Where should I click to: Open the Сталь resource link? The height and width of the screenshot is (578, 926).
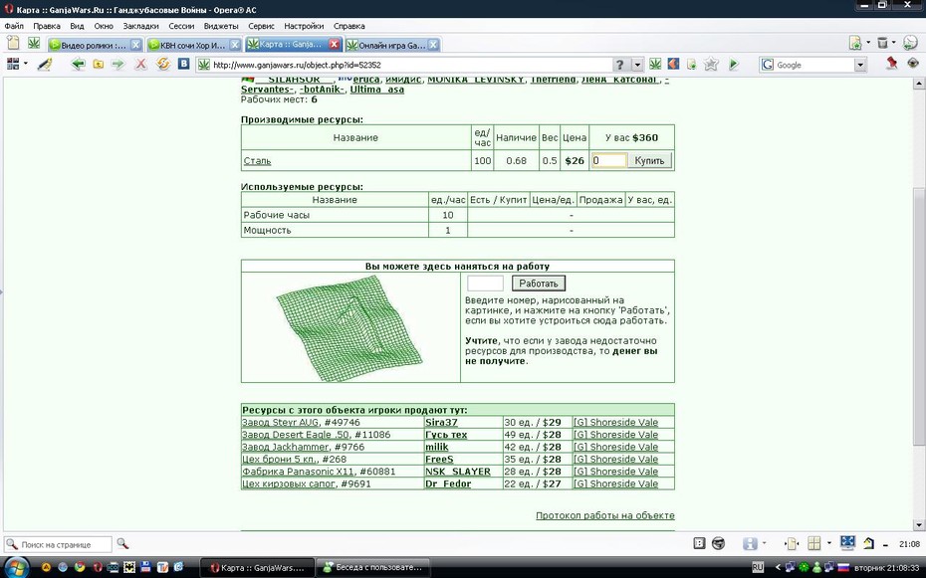point(257,160)
